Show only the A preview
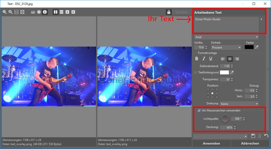Viewport: 271px width, 149px height. (67, 12)
